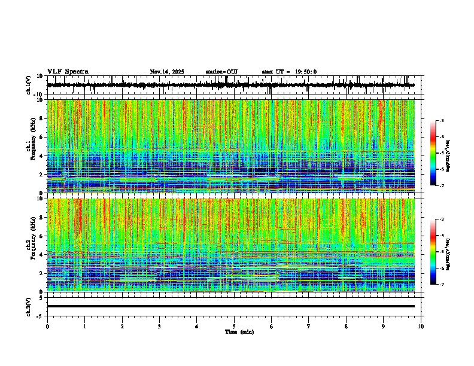Click time-axis tick label 3
Screen dimensions: 474x366
[159, 327]
